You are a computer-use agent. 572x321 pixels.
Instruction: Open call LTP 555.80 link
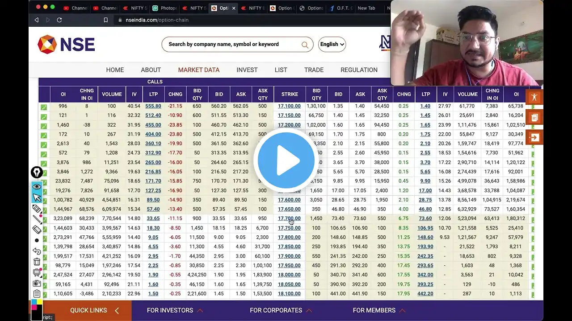(153, 106)
